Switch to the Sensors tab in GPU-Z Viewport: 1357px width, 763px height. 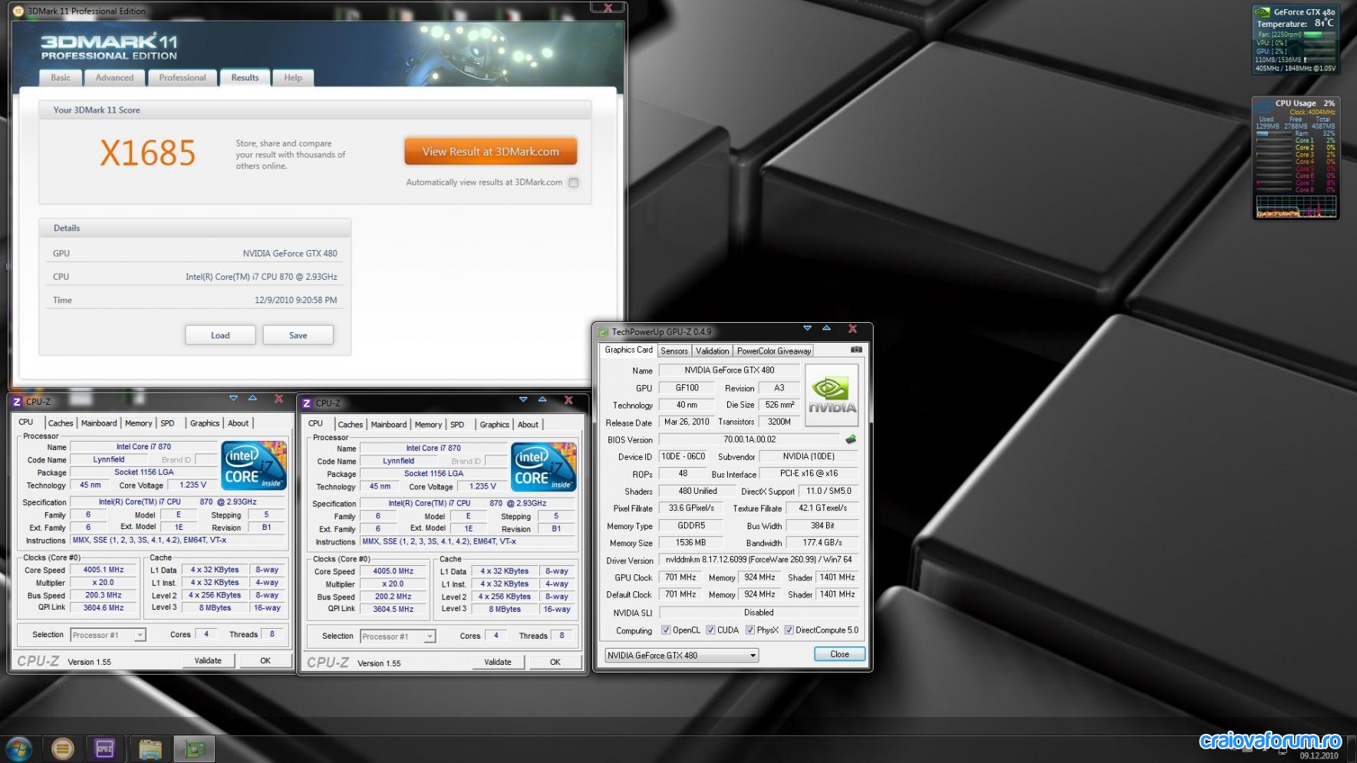pos(674,350)
